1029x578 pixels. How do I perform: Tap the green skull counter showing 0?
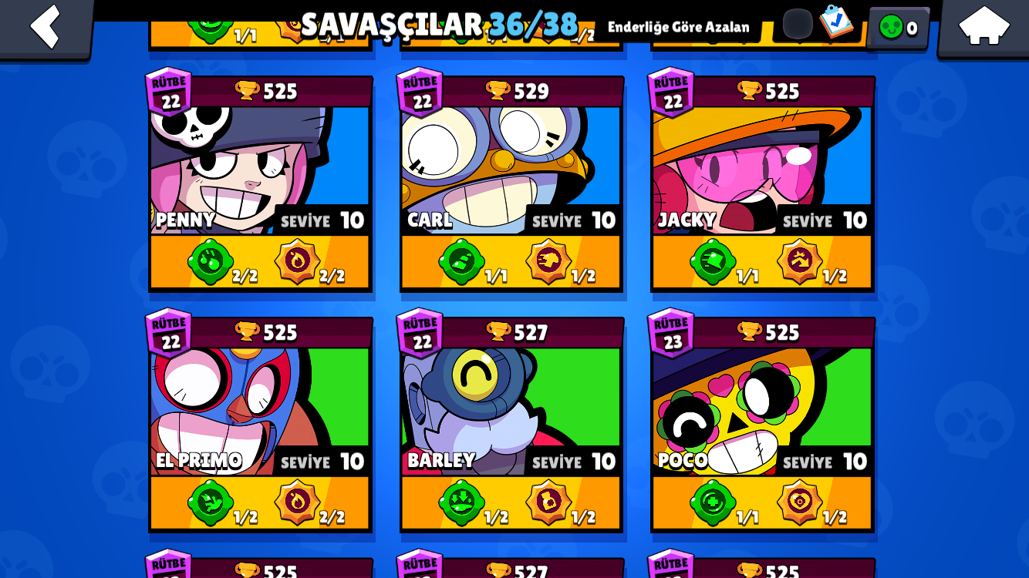click(x=899, y=28)
